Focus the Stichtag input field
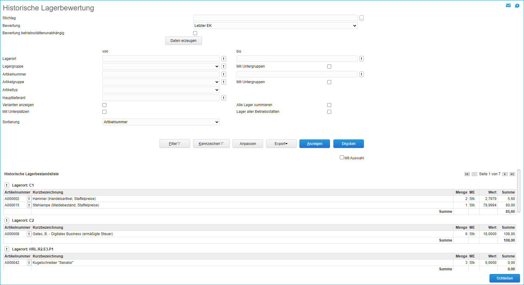 point(275,18)
